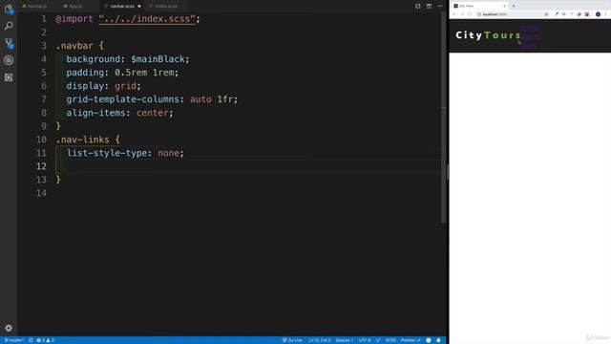This screenshot has width=611, height=344.
Task: Click the first purple nav link on webpage
Action: (x=529, y=28)
